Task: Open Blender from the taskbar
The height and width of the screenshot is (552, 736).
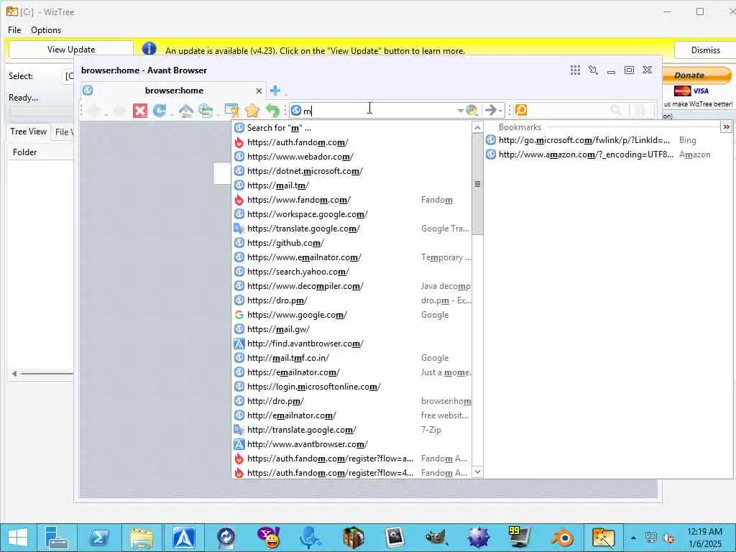Action: (x=562, y=538)
